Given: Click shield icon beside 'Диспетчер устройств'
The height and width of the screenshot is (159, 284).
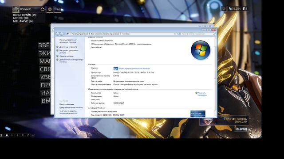Looking at the screenshot, I should tap(57, 47).
